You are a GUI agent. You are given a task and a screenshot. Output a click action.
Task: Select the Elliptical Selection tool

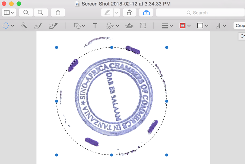tap(6, 25)
